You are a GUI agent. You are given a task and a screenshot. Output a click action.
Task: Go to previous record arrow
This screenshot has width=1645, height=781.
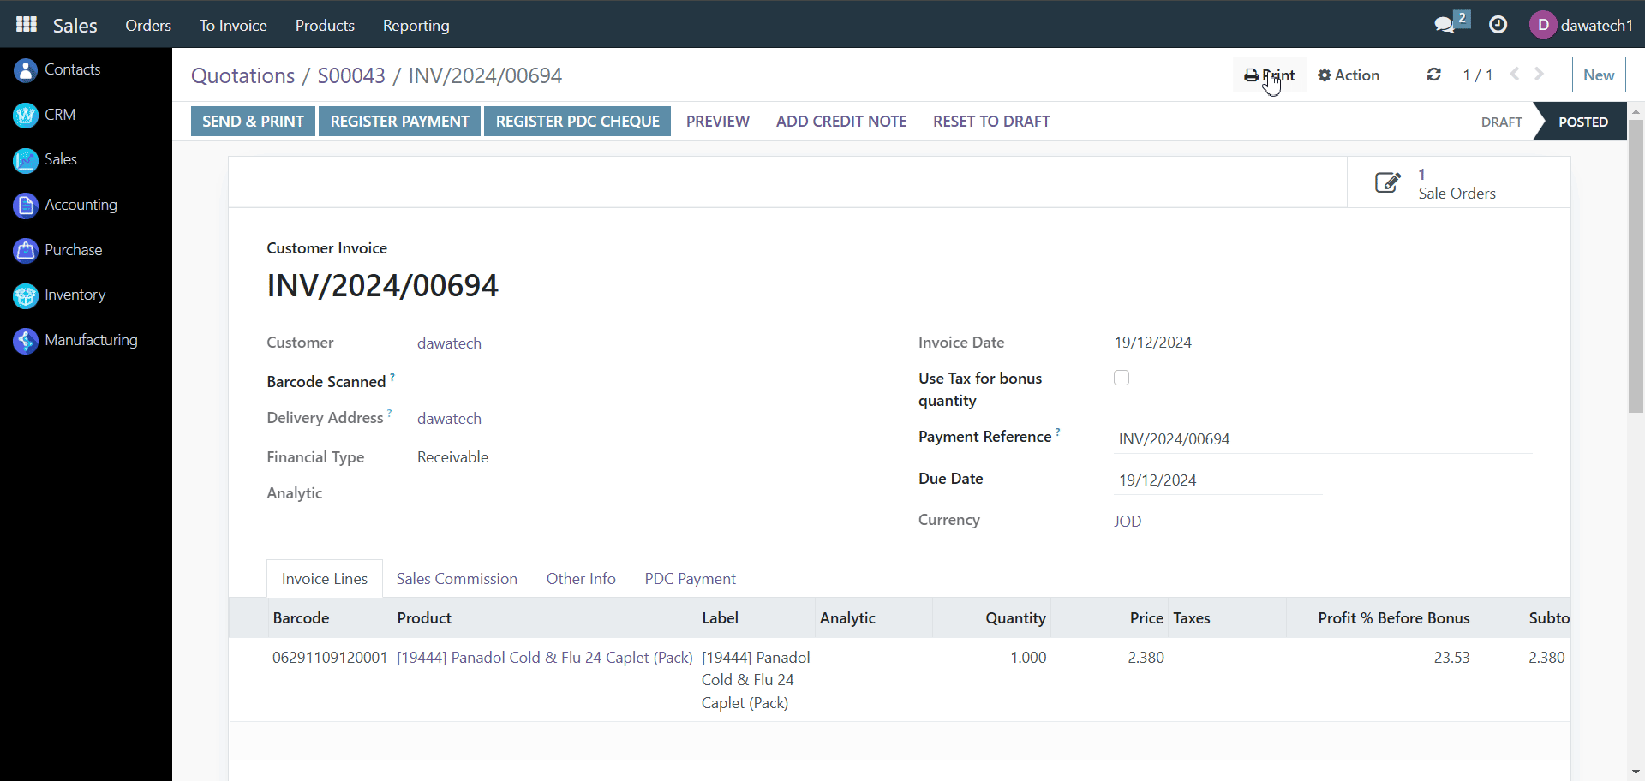click(1515, 75)
